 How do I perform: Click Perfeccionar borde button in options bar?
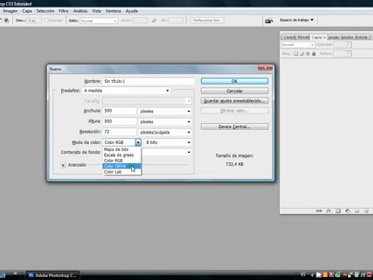click(x=207, y=21)
